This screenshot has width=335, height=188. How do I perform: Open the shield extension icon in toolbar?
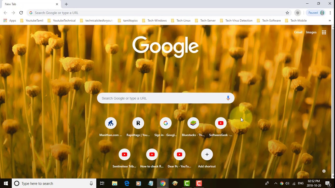(x=297, y=13)
